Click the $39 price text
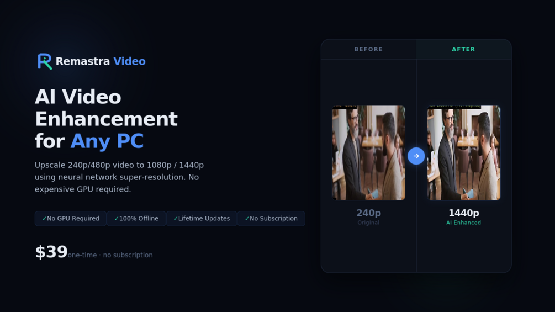 click(x=51, y=252)
